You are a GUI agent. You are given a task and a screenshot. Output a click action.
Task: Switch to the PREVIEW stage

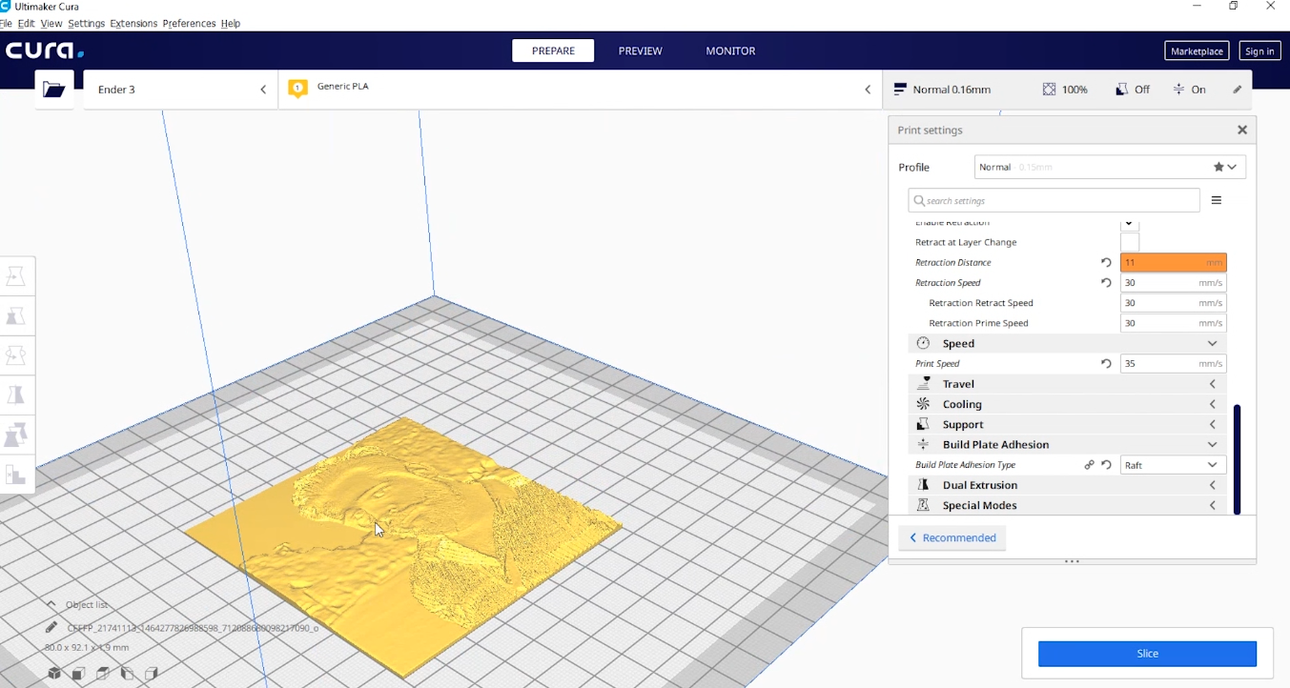(x=640, y=51)
